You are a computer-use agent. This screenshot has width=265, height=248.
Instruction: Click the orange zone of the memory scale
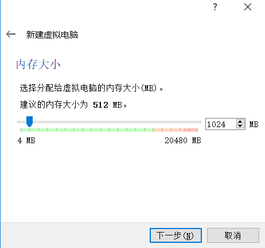click(169, 130)
